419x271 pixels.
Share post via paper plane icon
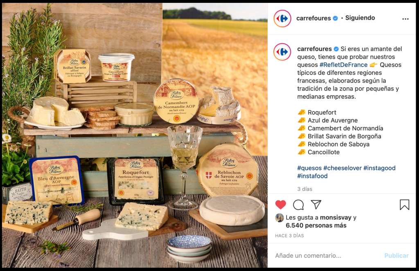[316, 204]
